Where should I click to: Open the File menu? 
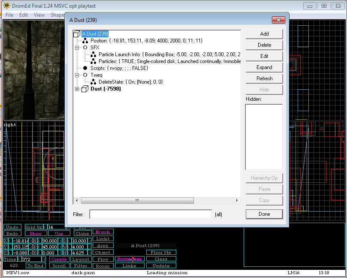point(9,15)
